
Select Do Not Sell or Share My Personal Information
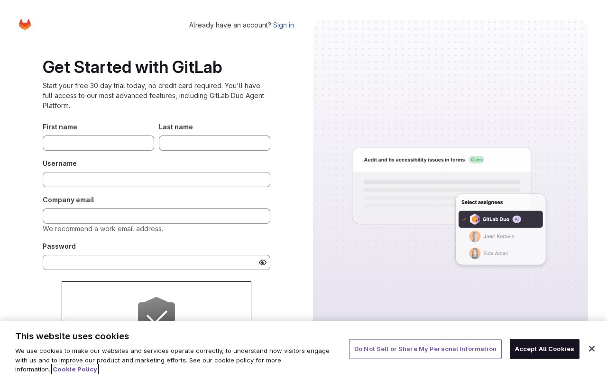click(425, 349)
